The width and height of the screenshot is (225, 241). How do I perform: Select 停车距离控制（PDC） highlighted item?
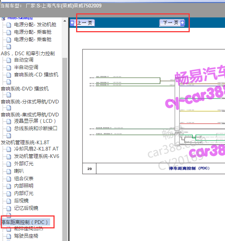tap(26, 222)
